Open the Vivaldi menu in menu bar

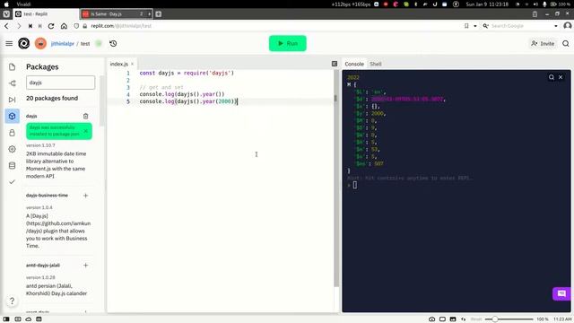[x=23, y=4]
